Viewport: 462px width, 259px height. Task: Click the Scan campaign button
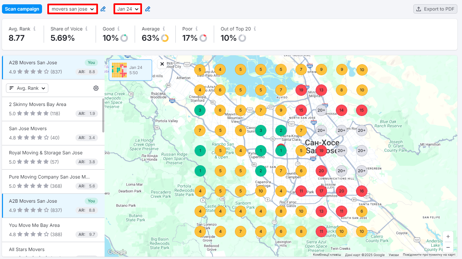click(22, 9)
